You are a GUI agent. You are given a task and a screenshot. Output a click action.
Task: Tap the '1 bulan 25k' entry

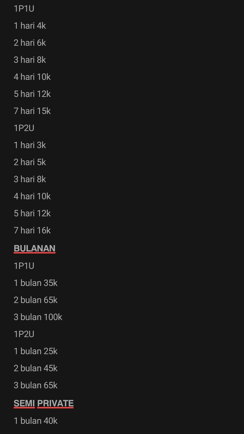coord(36,351)
